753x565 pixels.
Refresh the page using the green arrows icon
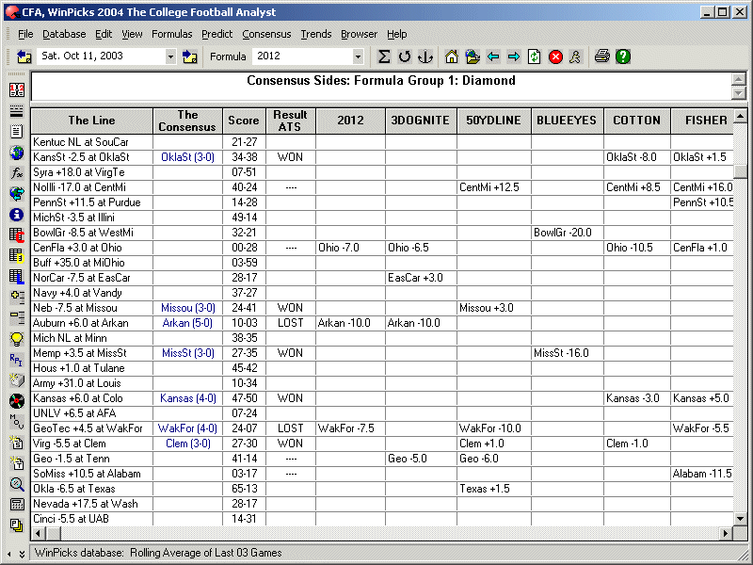pos(534,56)
